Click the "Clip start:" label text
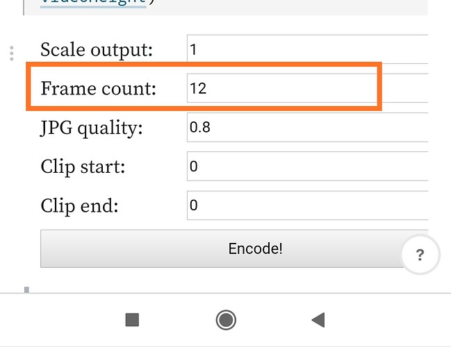 (83, 167)
